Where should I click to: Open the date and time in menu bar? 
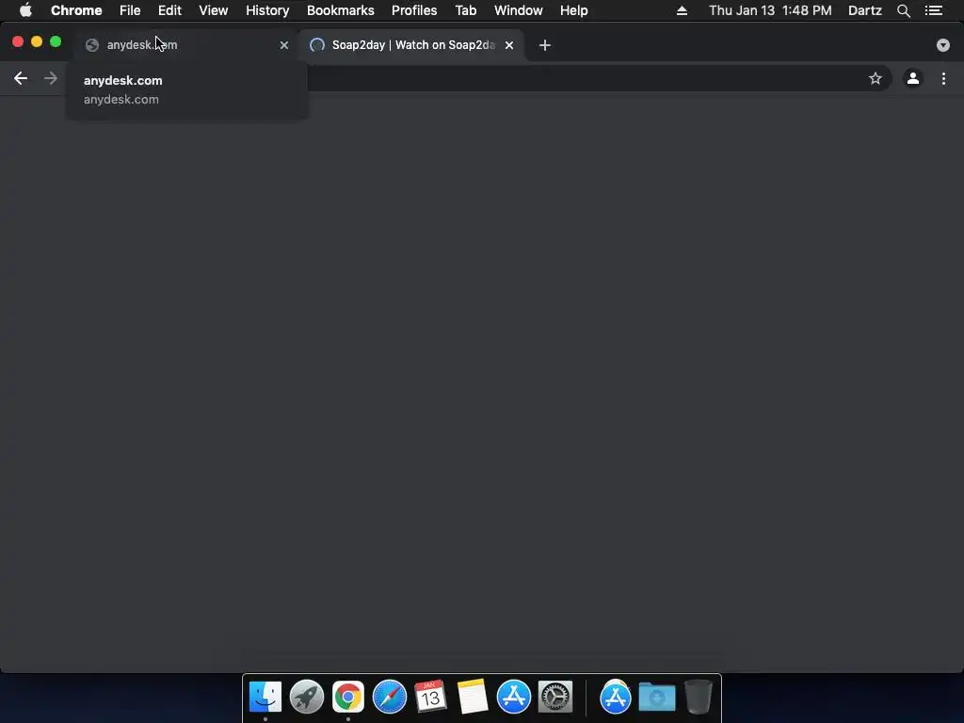click(x=770, y=10)
